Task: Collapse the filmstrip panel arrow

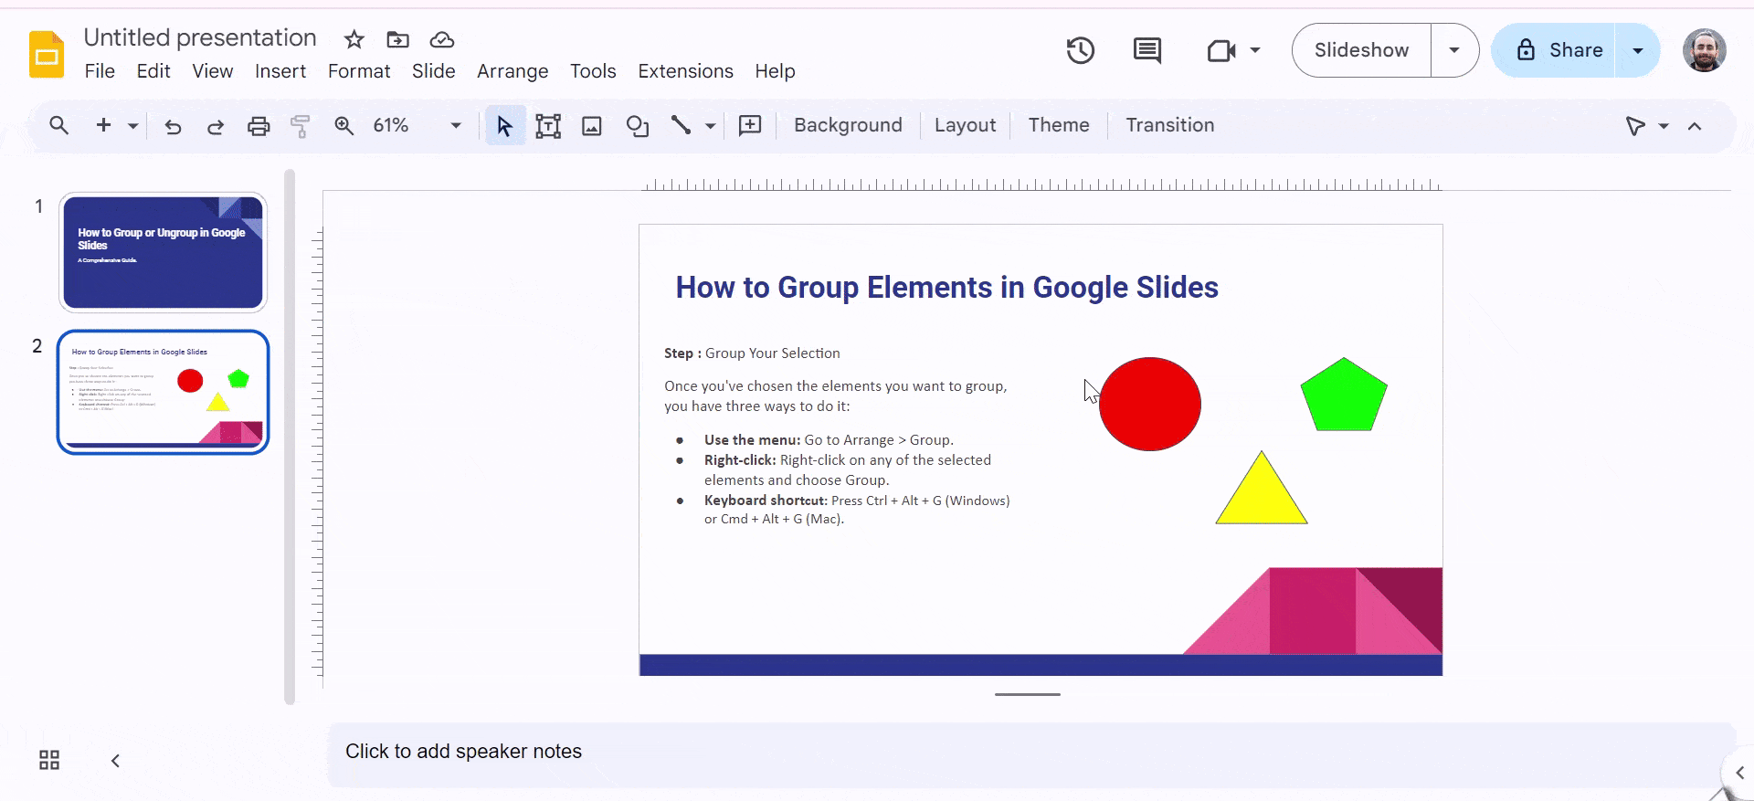Action: point(115,760)
